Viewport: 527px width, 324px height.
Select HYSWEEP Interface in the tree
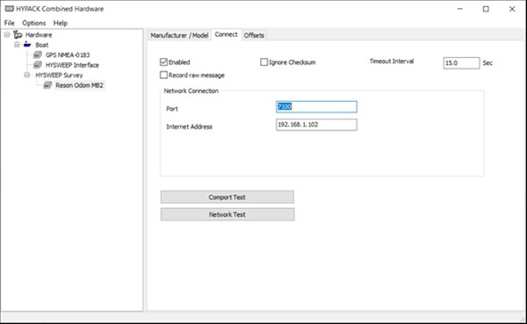(x=72, y=65)
